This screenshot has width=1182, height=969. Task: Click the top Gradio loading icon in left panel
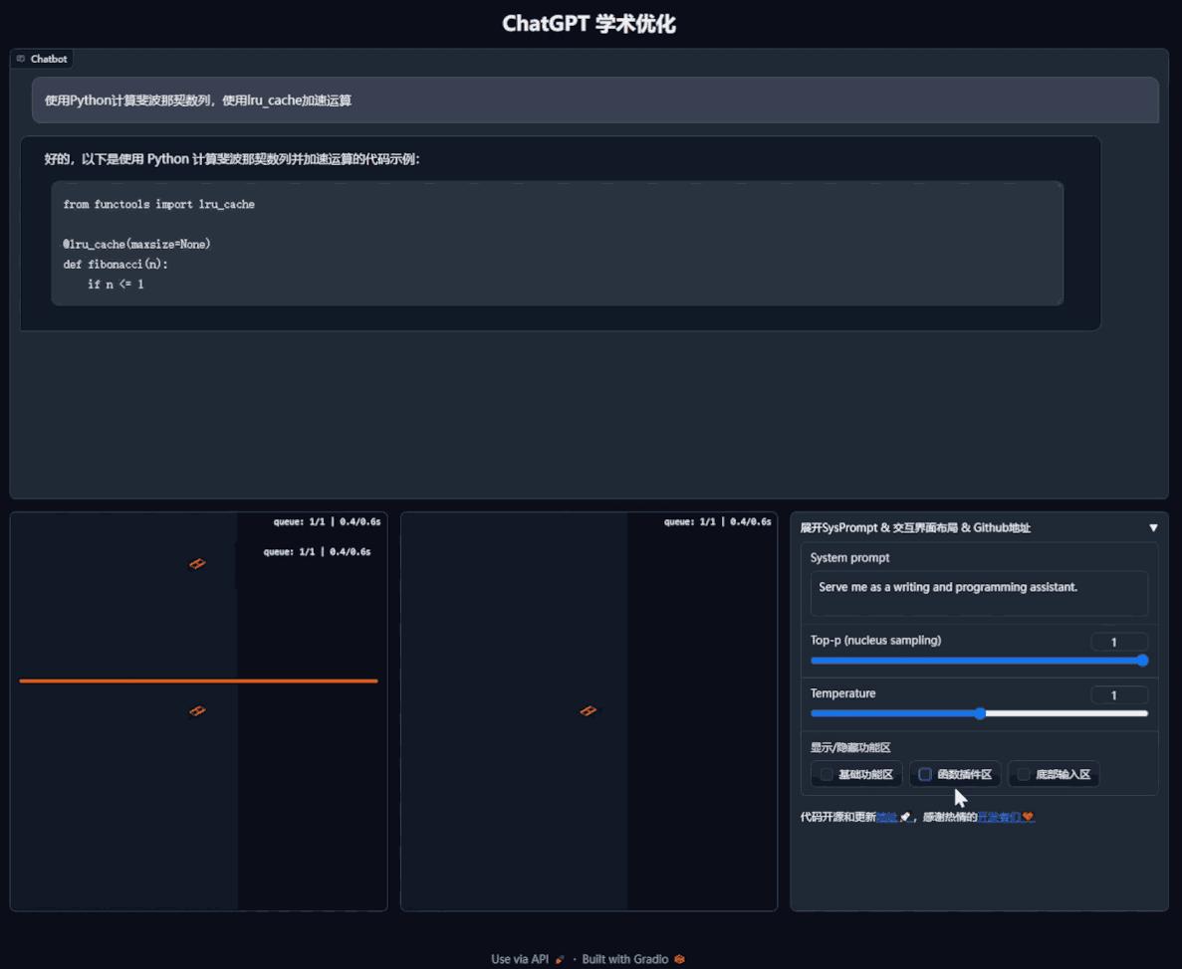click(197, 563)
